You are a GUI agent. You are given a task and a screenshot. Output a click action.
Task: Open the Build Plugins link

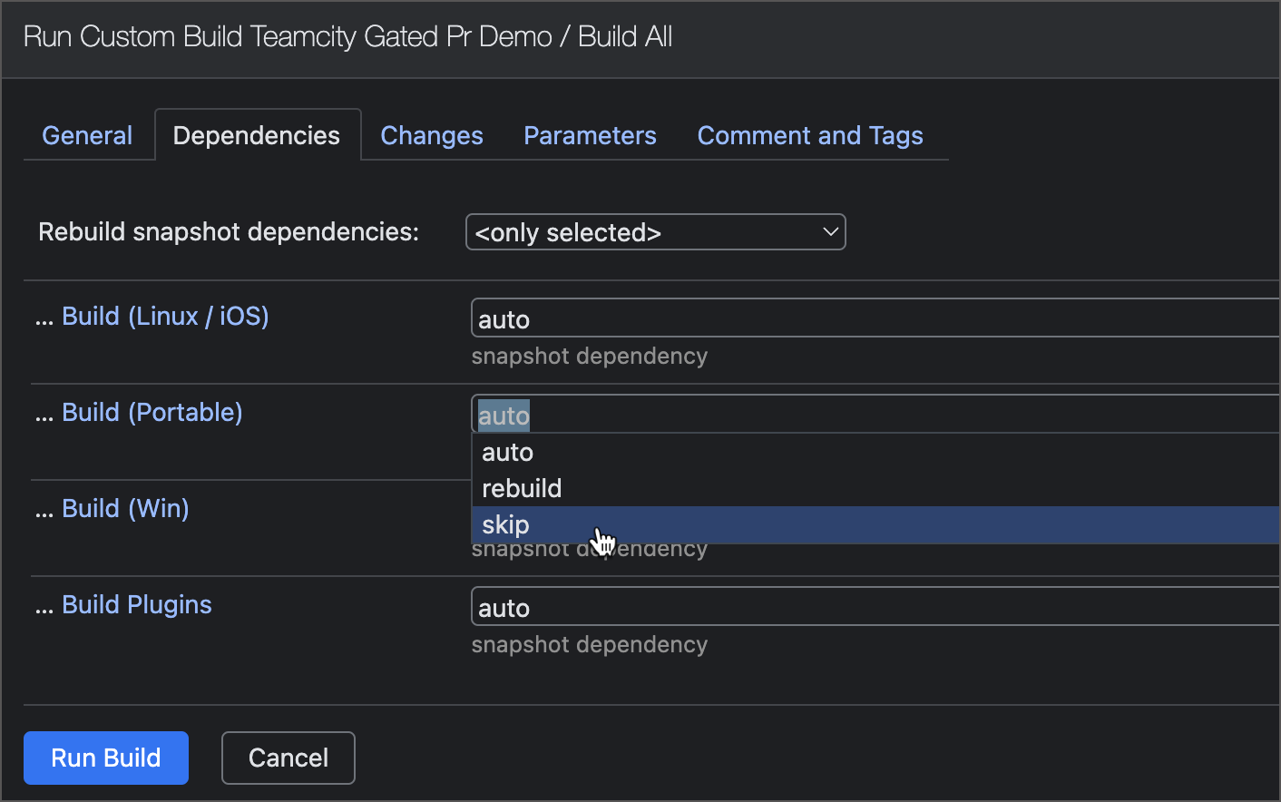coord(137,604)
